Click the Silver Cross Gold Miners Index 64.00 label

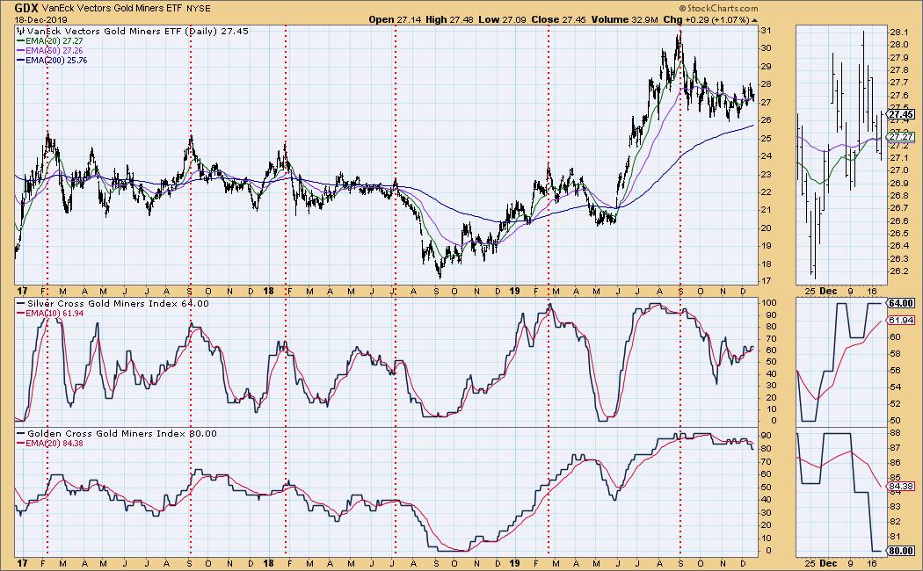click(x=118, y=303)
